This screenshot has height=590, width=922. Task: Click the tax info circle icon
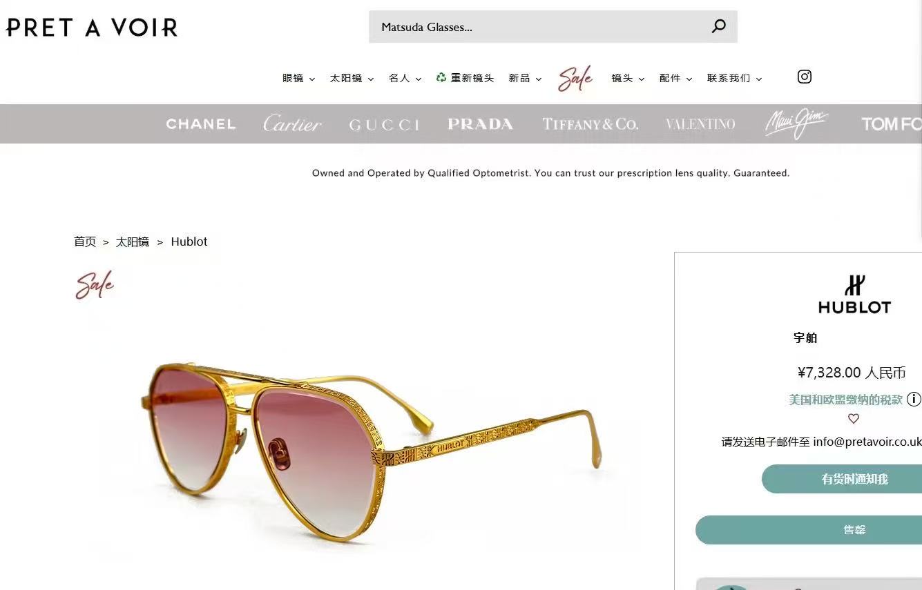point(914,399)
